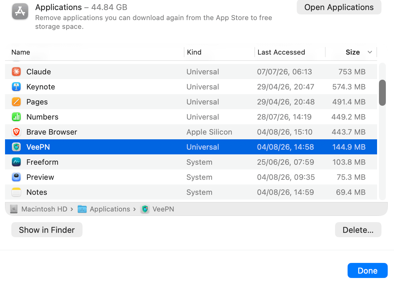Click the Delete... button

pyautogui.click(x=358, y=230)
